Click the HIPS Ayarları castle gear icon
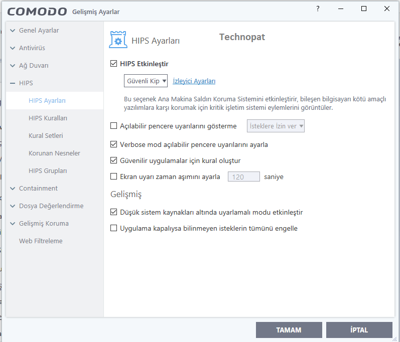 (118, 40)
